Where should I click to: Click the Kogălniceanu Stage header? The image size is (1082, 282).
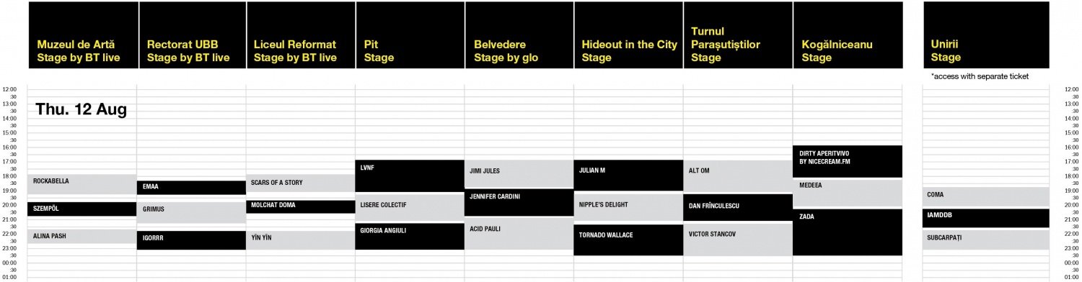[848, 35]
